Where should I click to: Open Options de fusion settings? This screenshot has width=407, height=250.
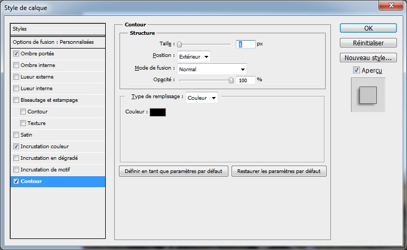pos(58,42)
